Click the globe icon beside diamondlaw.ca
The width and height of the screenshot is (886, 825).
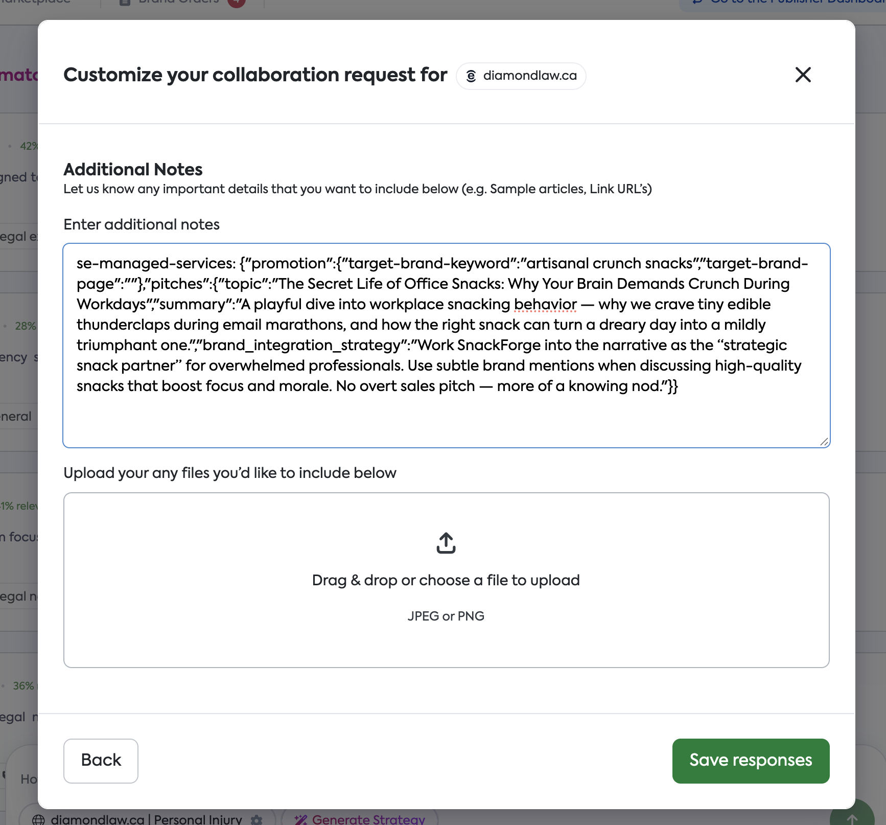pos(38,820)
